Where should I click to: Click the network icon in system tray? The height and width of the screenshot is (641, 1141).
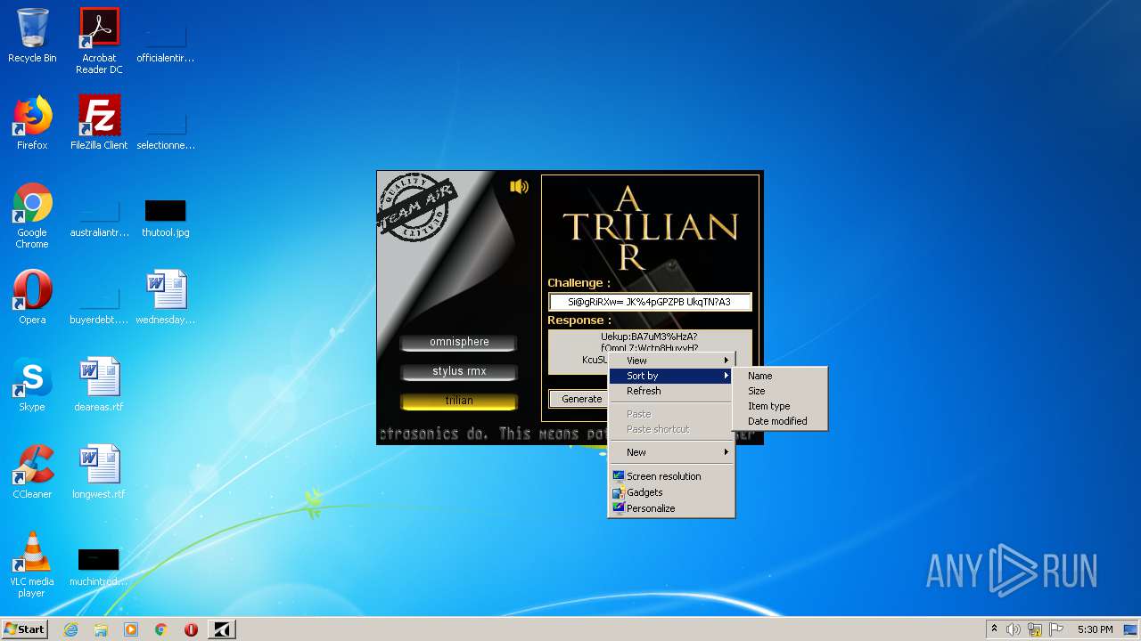pos(1035,629)
